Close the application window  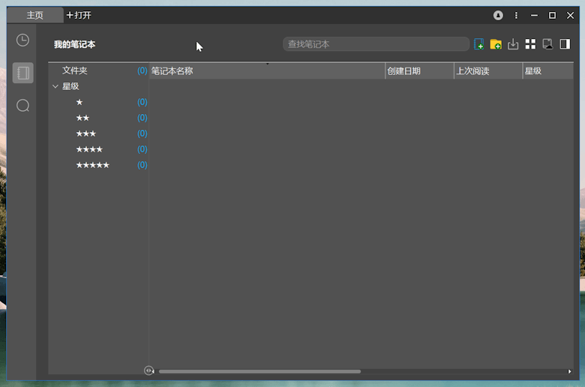570,15
